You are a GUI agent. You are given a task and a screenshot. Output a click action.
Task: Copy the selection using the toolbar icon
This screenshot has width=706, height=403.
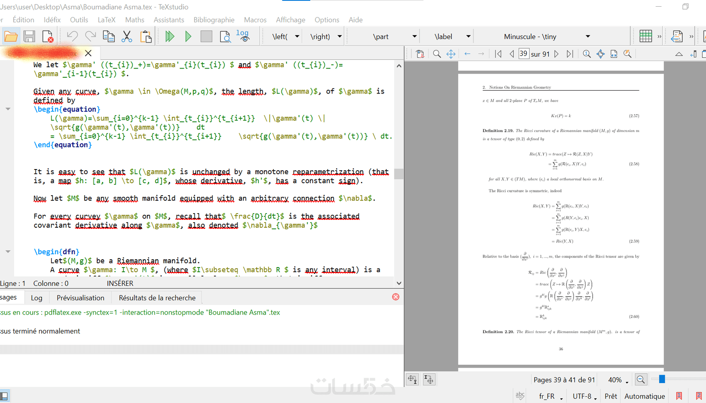(109, 37)
